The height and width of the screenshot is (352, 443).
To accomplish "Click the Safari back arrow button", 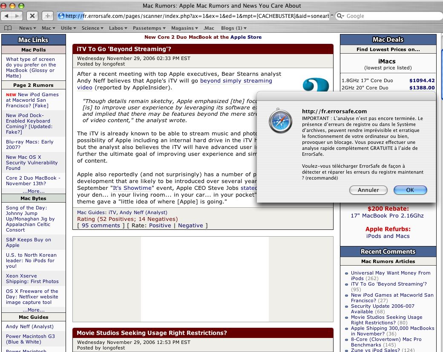I will click(x=6, y=16).
